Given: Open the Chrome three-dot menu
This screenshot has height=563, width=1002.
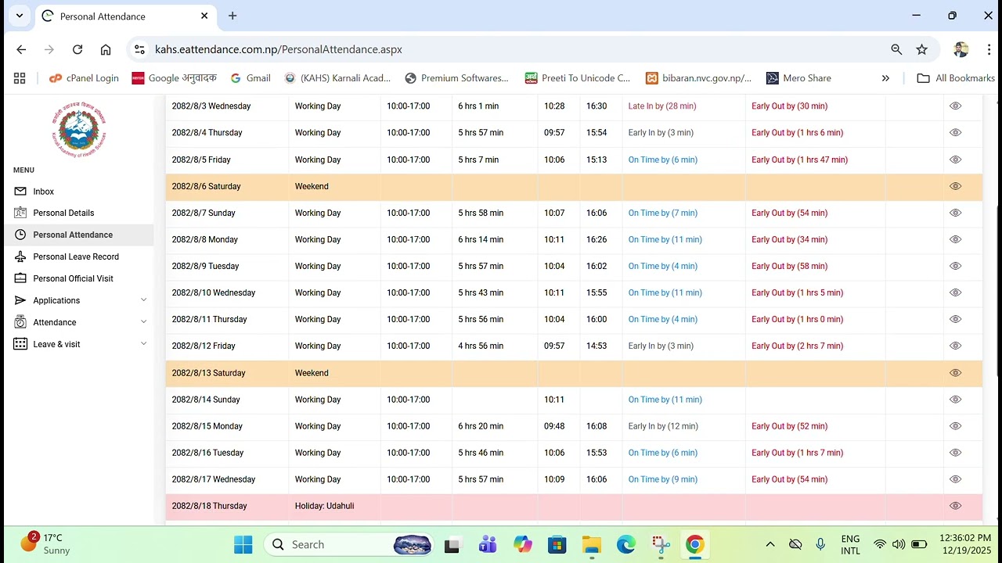Looking at the screenshot, I should (989, 49).
